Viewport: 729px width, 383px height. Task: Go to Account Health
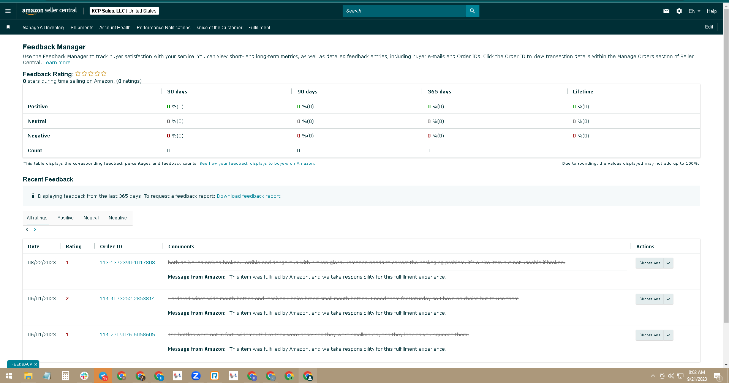pyautogui.click(x=115, y=28)
